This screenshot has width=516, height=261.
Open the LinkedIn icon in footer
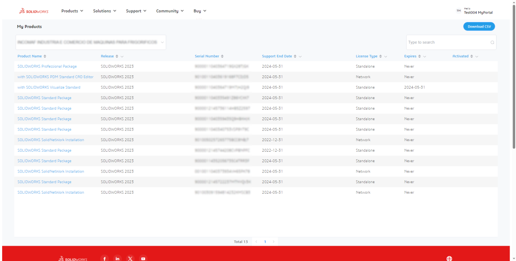118,258
